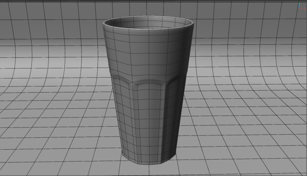Click the red X axis on the orientation gizmo
The height and width of the screenshot is (176, 307).
pyautogui.click(x=301, y=8)
